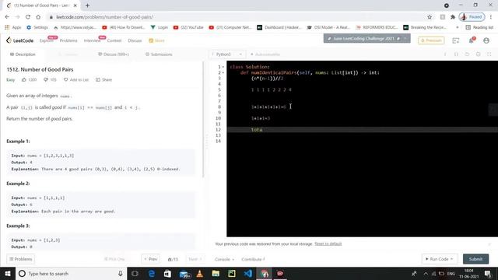Reset code with the undo arrow icon
The image size is (498, 280).
pos(467,54)
